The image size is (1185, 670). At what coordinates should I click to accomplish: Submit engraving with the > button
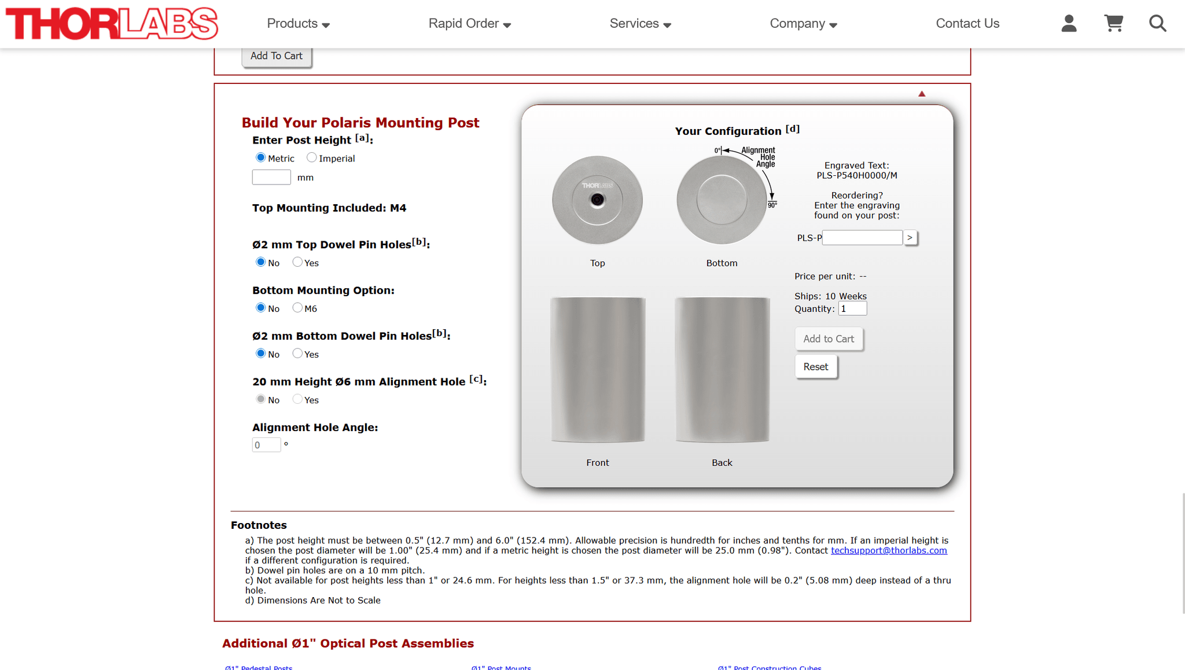click(910, 238)
